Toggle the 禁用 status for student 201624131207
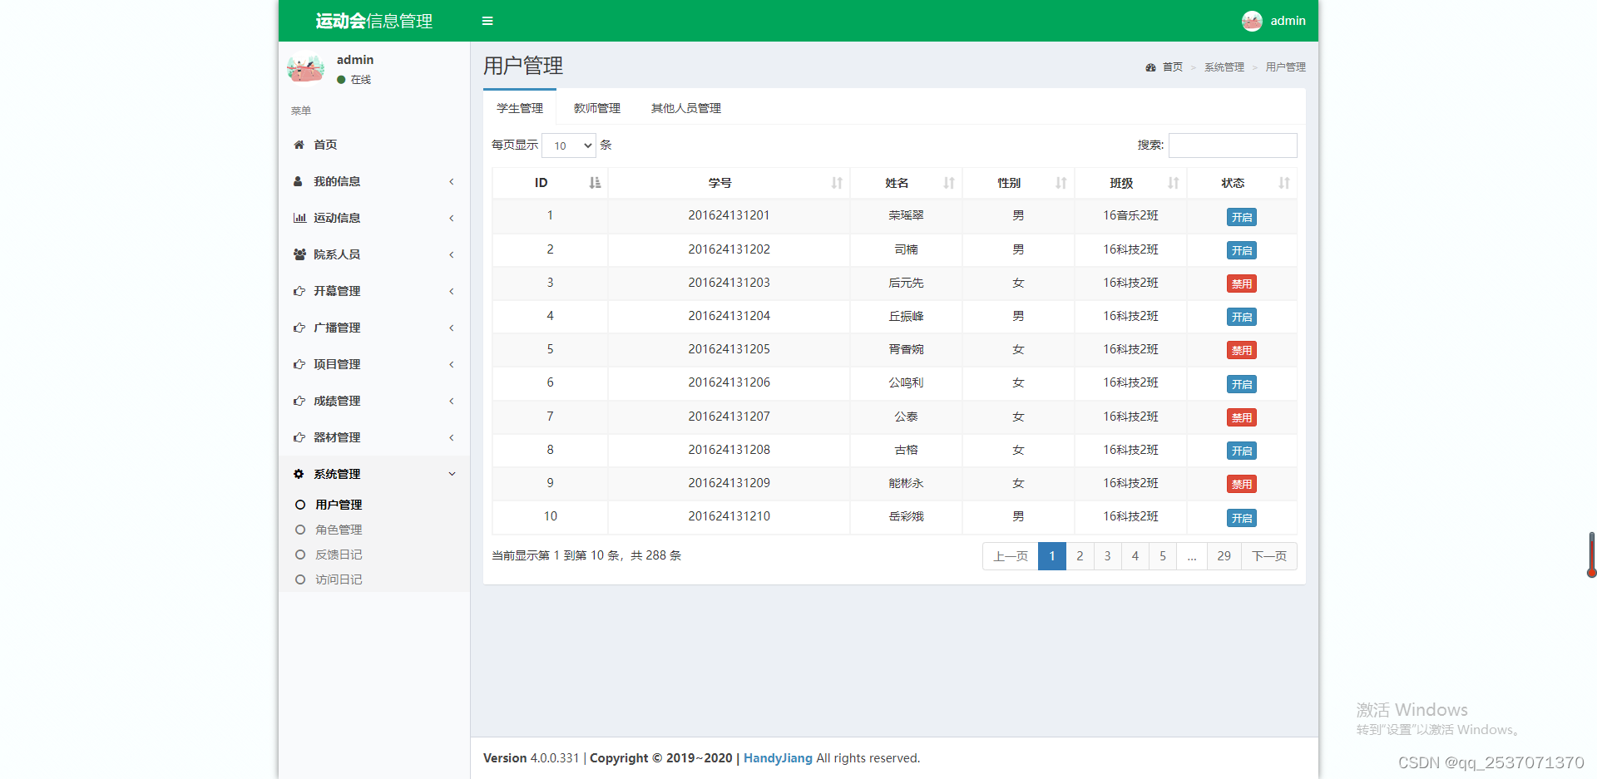The width and height of the screenshot is (1597, 779). [1242, 417]
